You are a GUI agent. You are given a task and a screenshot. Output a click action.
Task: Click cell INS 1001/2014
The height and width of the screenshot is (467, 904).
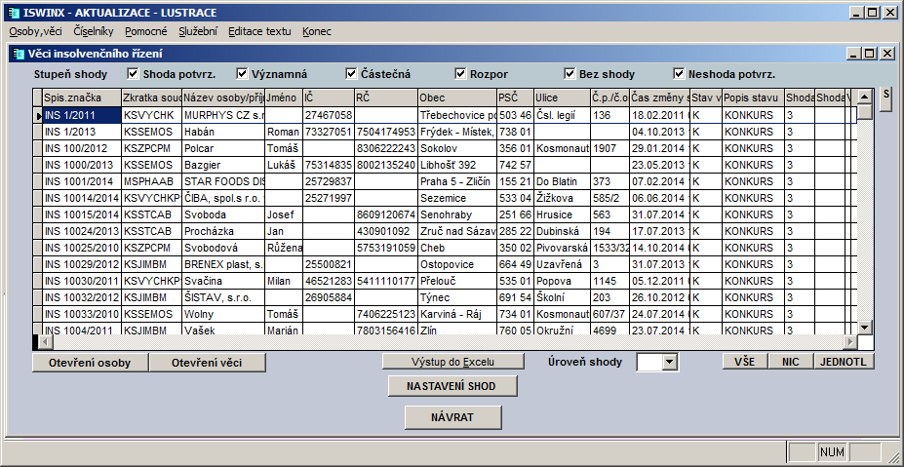pos(82,181)
